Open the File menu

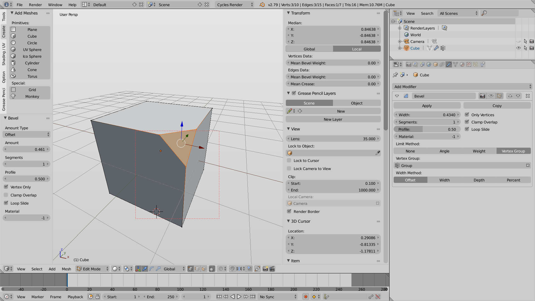click(x=20, y=5)
